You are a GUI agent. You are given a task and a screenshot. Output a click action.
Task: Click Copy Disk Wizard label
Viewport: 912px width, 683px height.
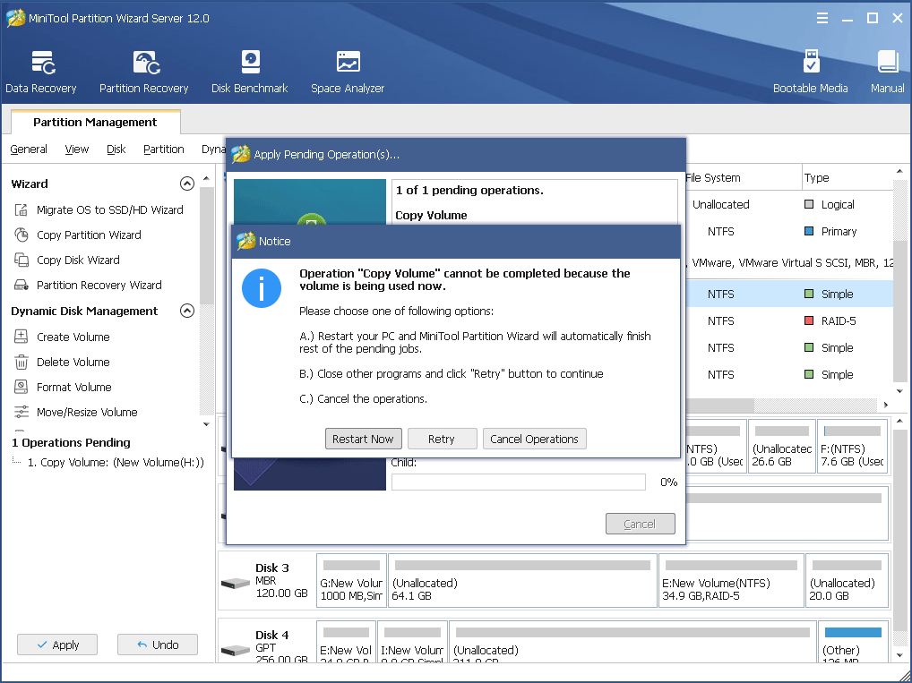pyautogui.click(x=78, y=260)
